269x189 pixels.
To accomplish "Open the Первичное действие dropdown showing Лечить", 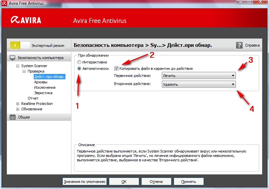I will pyautogui.click(x=199, y=76).
